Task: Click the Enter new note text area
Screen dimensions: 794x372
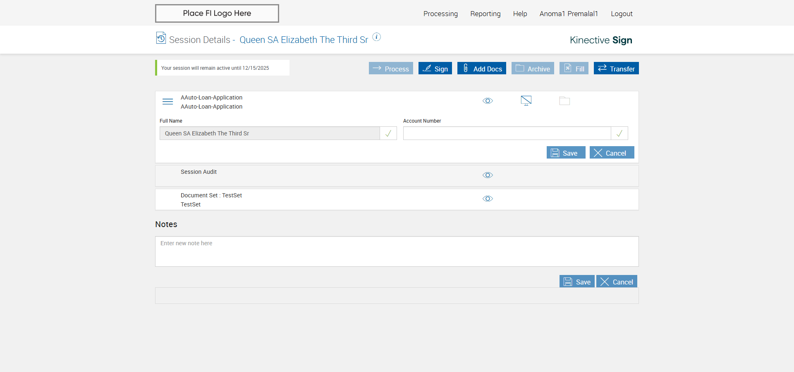Action: 397,251
